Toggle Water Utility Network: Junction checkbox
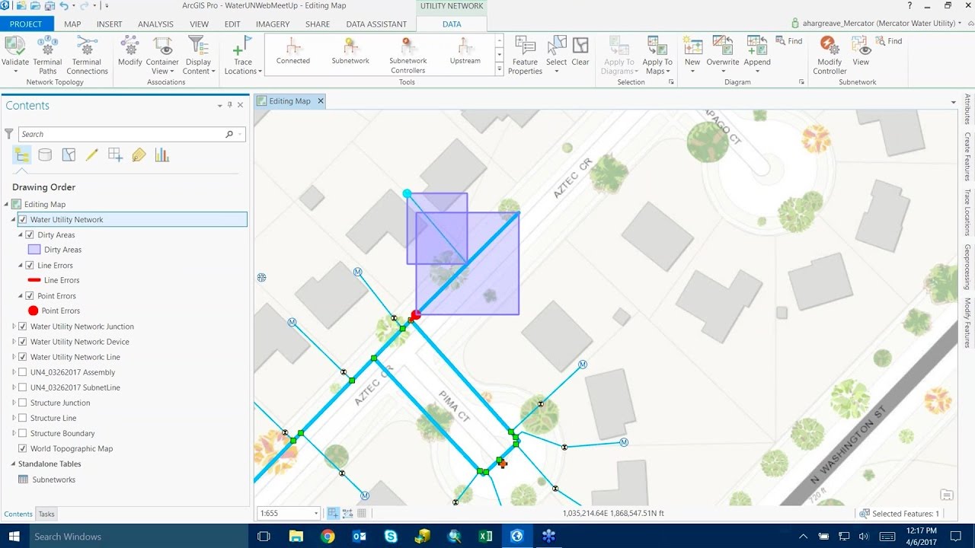975x548 pixels. coord(23,327)
